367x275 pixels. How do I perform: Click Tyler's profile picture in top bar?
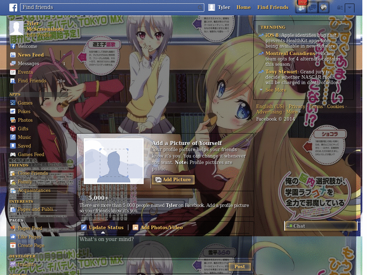211,8
